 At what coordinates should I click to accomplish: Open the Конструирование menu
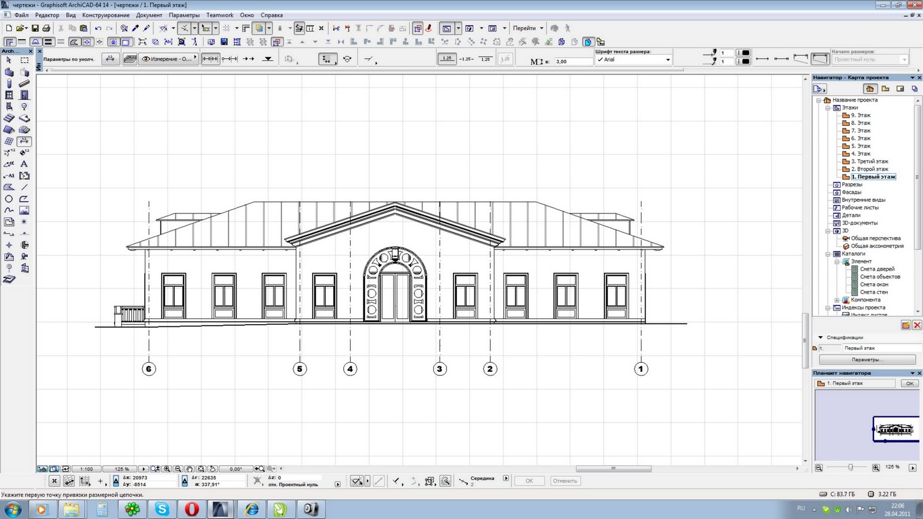(x=106, y=15)
